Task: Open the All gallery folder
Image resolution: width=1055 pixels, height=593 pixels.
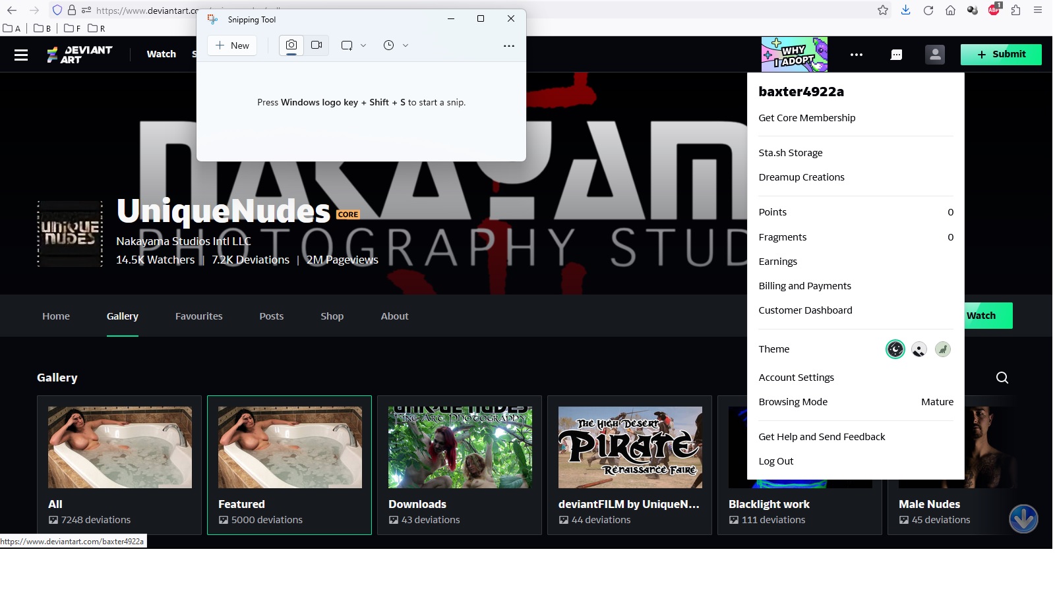Action: pyautogui.click(x=119, y=465)
